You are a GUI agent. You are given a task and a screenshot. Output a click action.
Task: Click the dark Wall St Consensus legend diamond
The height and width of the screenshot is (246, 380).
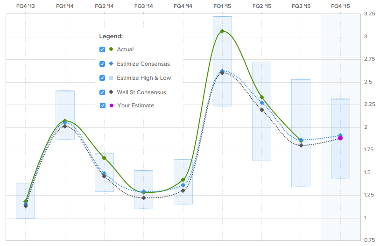tap(111, 92)
